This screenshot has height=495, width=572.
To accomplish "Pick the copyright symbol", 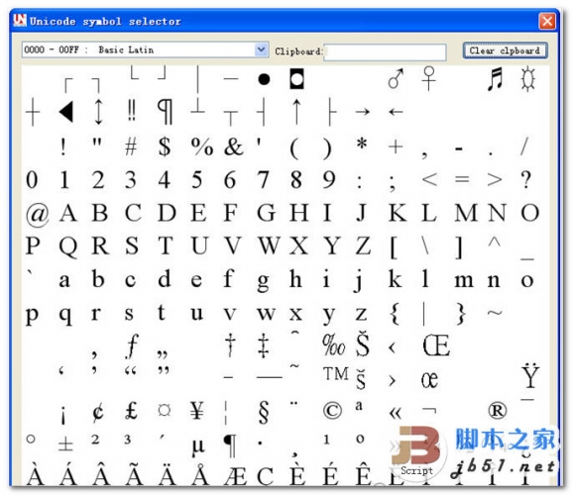I will 332,411.
